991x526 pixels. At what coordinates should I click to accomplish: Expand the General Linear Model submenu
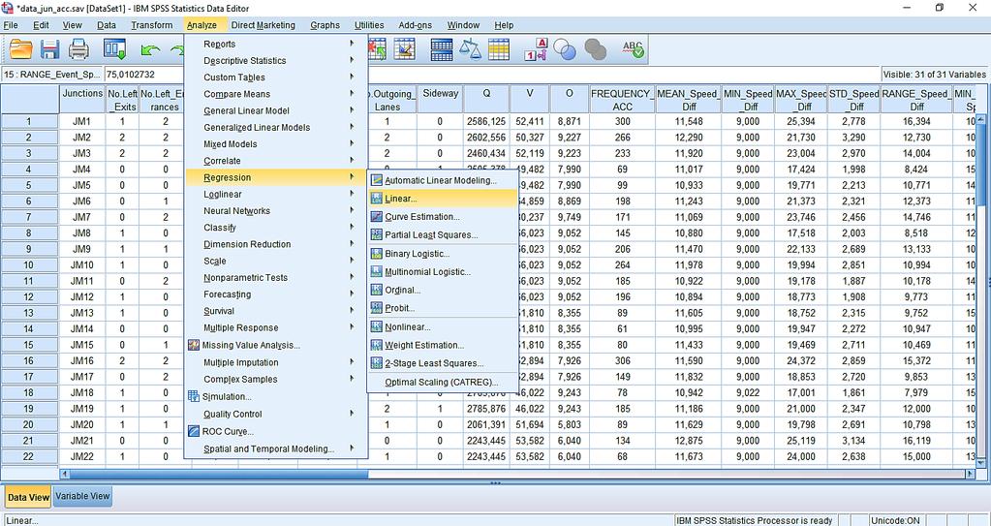click(x=275, y=110)
